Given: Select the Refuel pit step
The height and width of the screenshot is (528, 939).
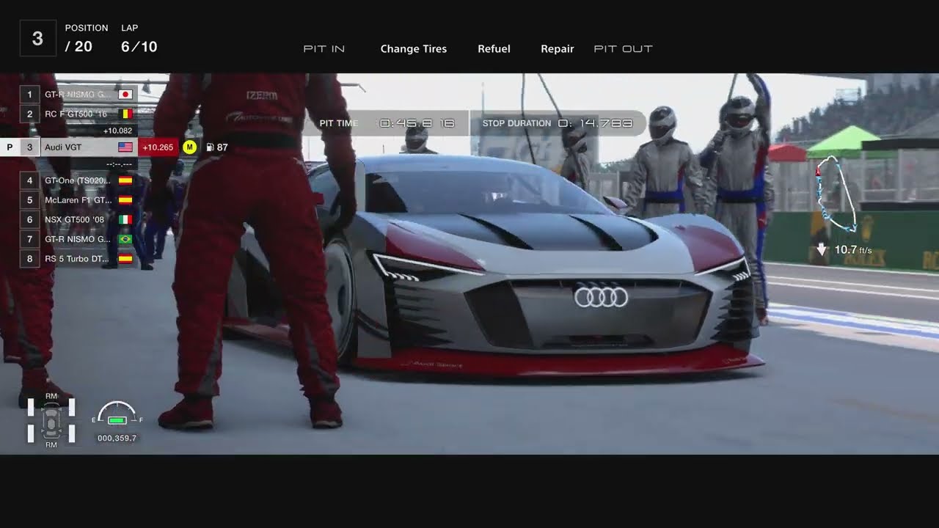Looking at the screenshot, I should tap(494, 49).
